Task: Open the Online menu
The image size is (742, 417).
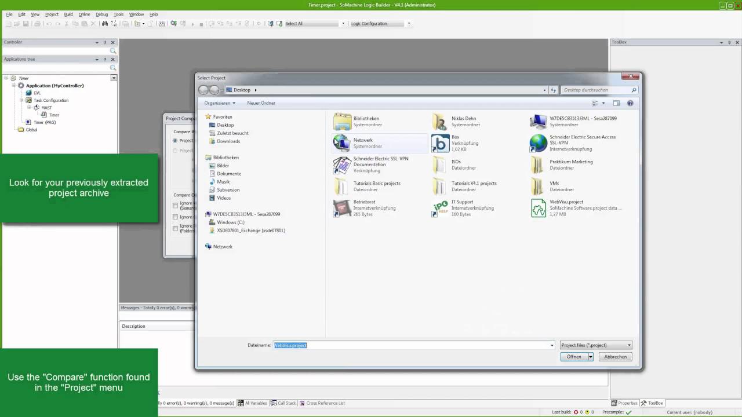Action: pyautogui.click(x=84, y=14)
